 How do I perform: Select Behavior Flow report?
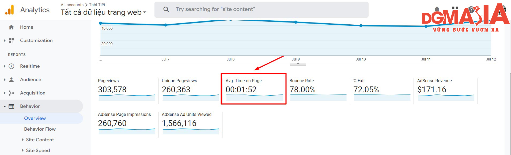[40, 129]
